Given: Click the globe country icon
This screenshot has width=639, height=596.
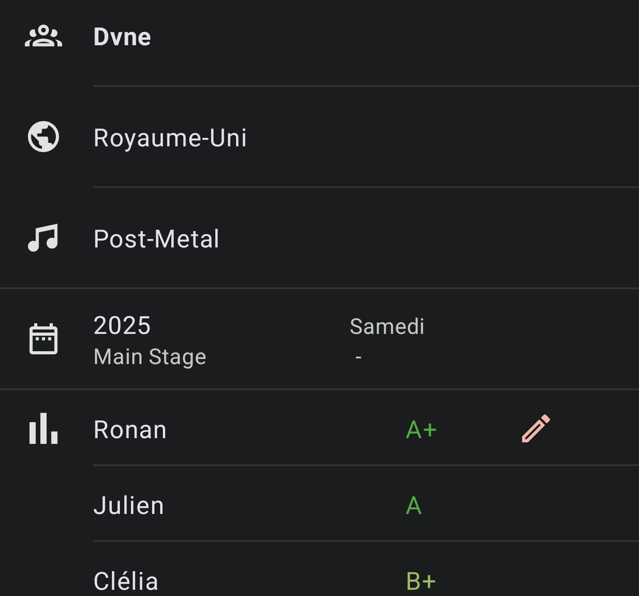Looking at the screenshot, I should [43, 137].
